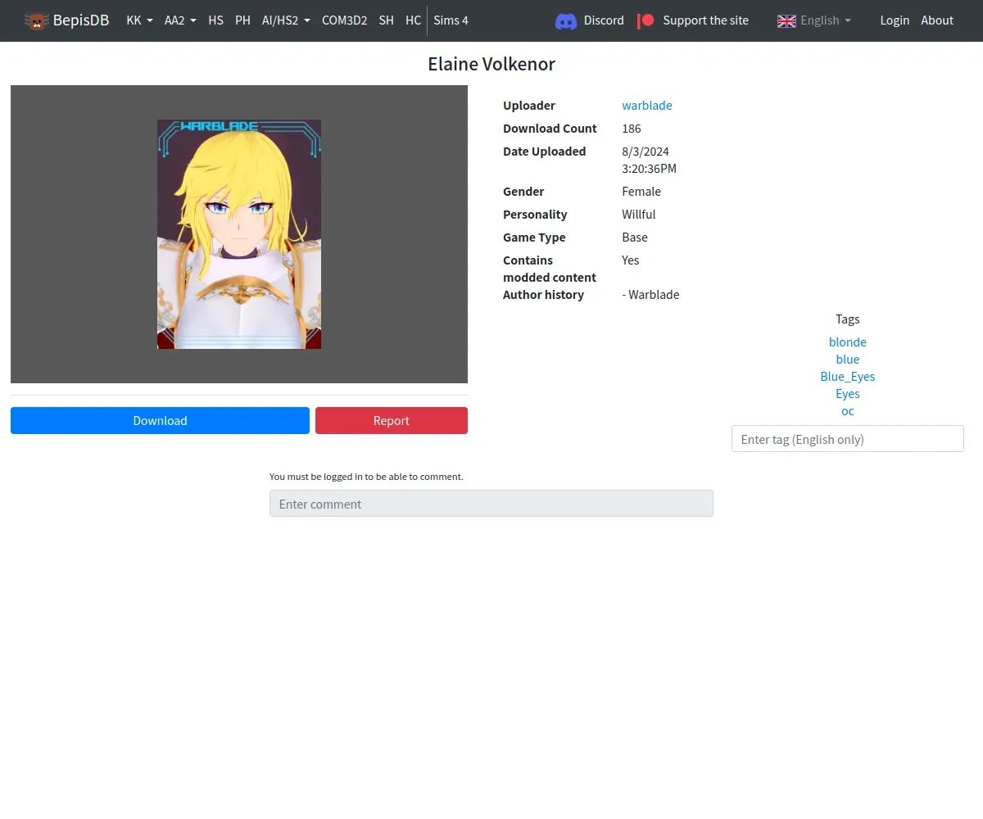Click the Gender value Female

coord(641,192)
